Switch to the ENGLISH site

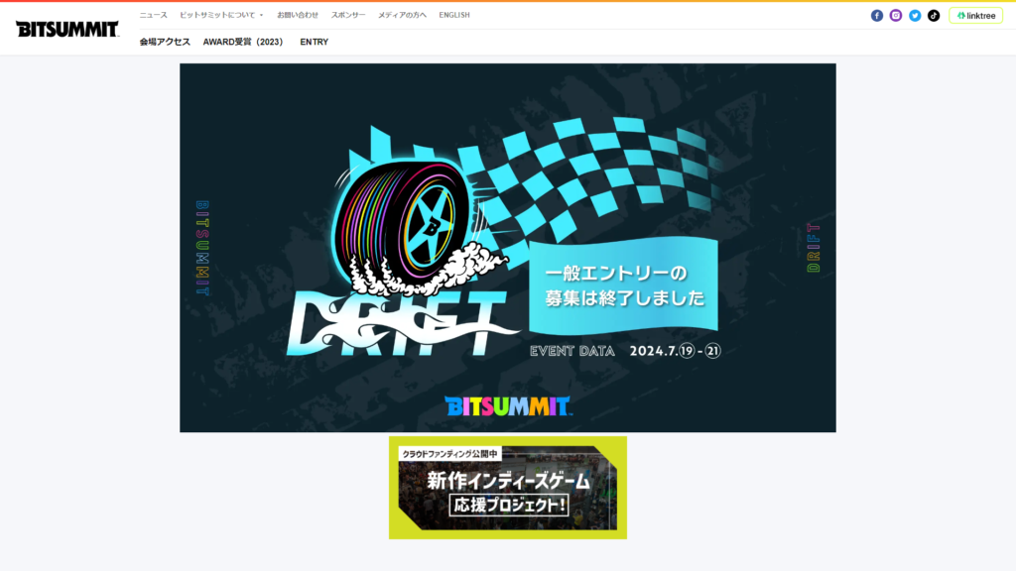click(454, 15)
